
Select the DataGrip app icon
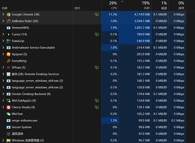pos(8,41)
